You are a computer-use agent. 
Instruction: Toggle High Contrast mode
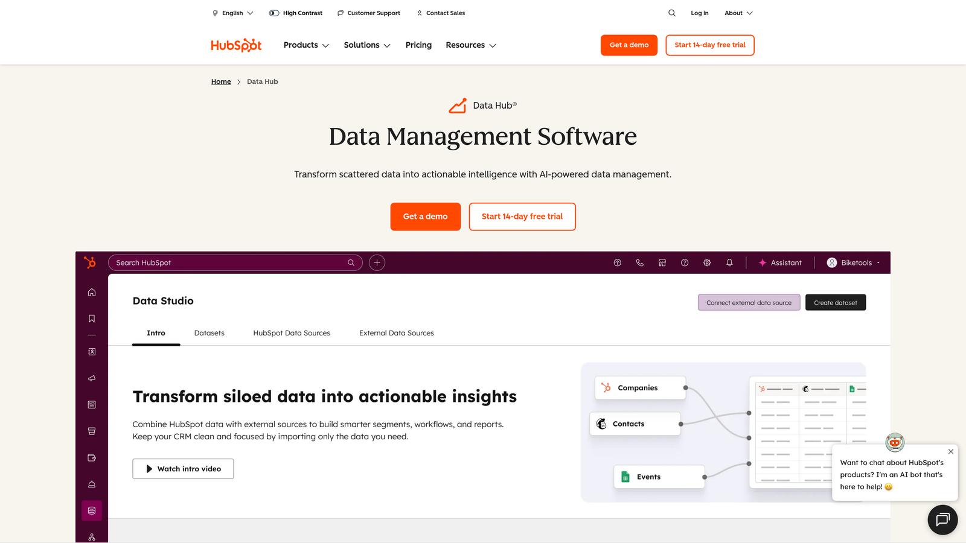point(295,13)
